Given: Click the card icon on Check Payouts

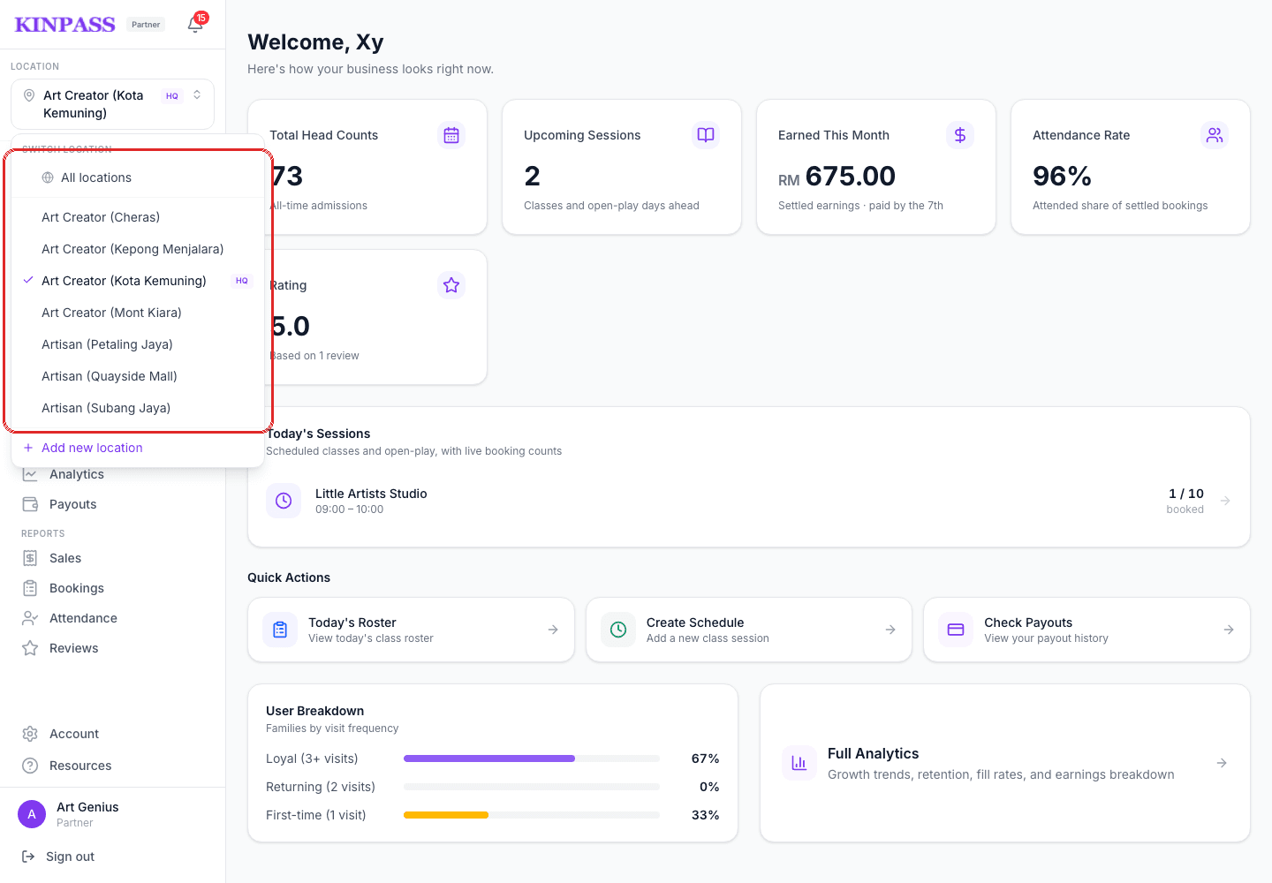Looking at the screenshot, I should pos(956,630).
